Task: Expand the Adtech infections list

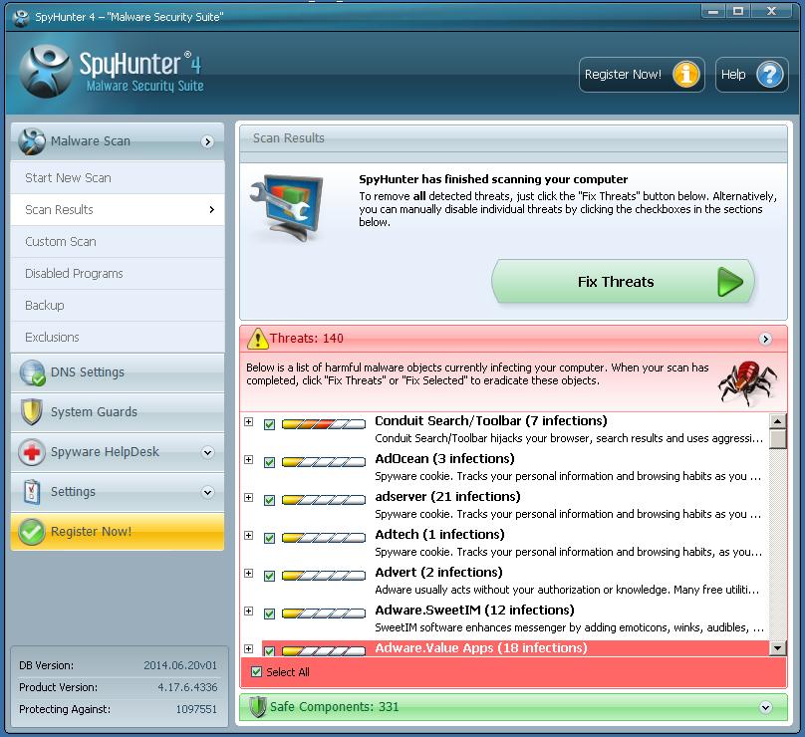Action: pos(248,535)
